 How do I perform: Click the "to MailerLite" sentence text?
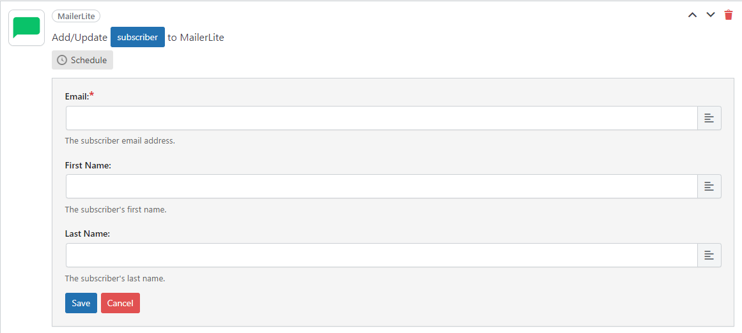pyautogui.click(x=196, y=37)
